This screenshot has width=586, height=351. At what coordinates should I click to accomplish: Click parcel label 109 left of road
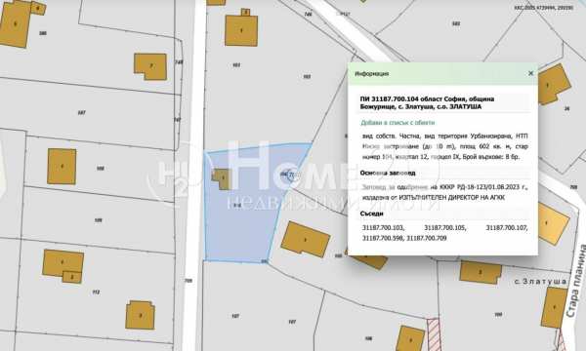(x=98, y=220)
